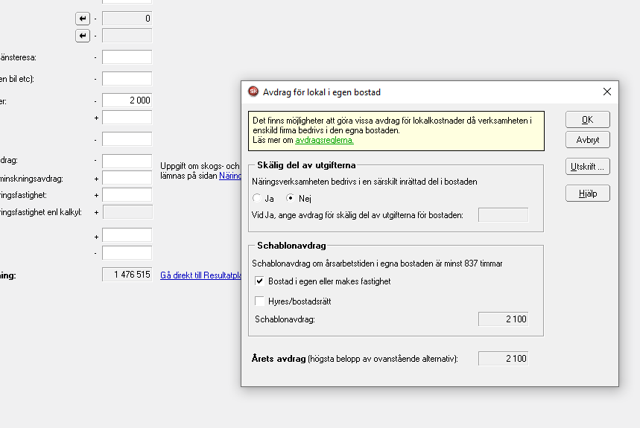Open the Utskrift... print option
The height and width of the screenshot is (428, 640).
click(x=587, y=167)
